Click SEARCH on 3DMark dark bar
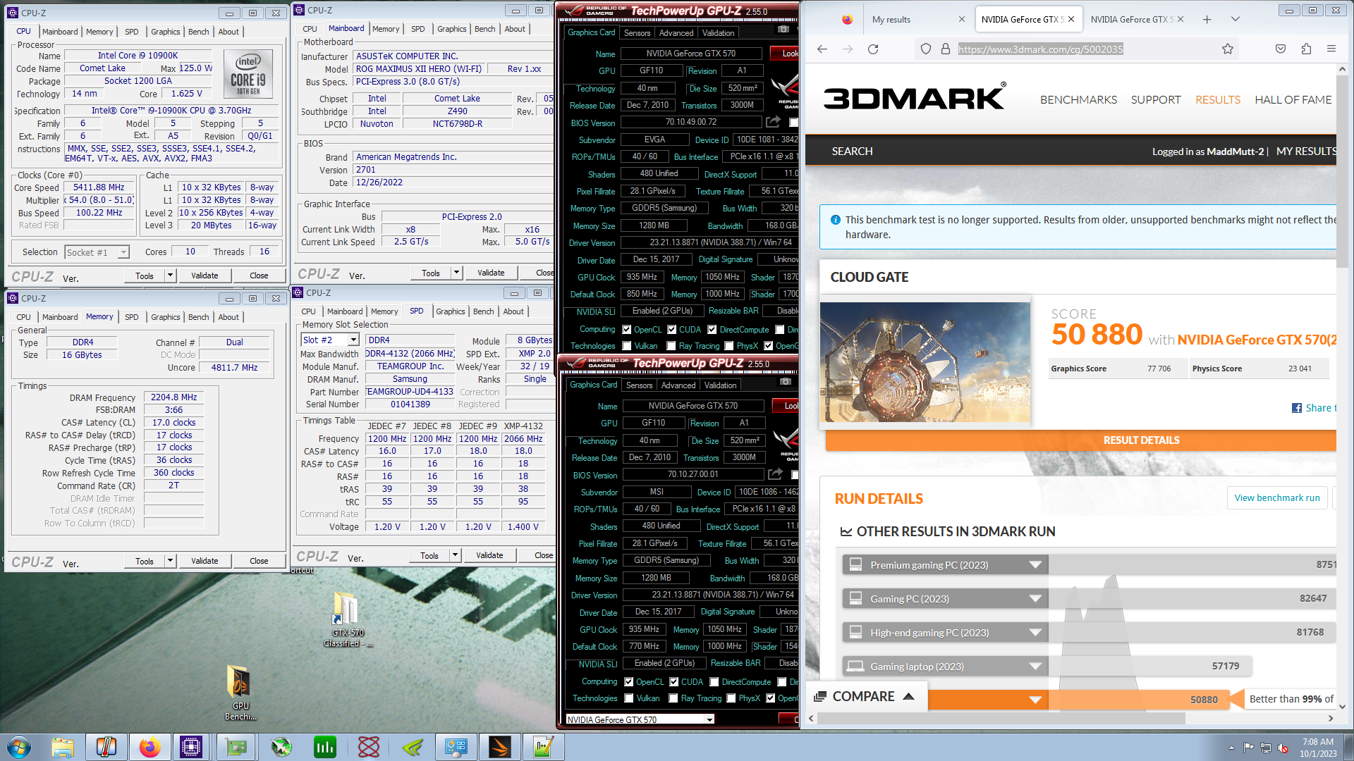Image resolution: width=1354 pixels, height=761 pixels. click(852, 151)
